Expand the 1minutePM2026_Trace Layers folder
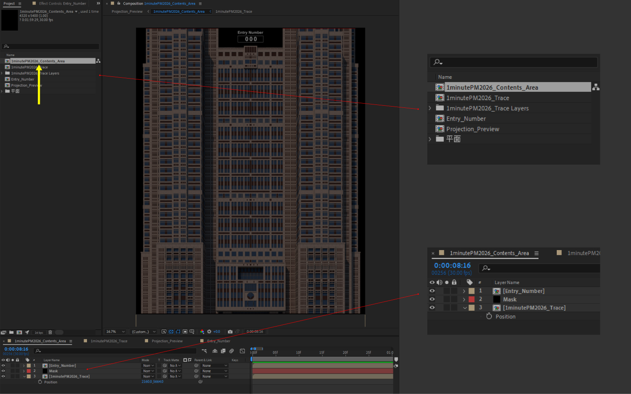 pos(2,73)
